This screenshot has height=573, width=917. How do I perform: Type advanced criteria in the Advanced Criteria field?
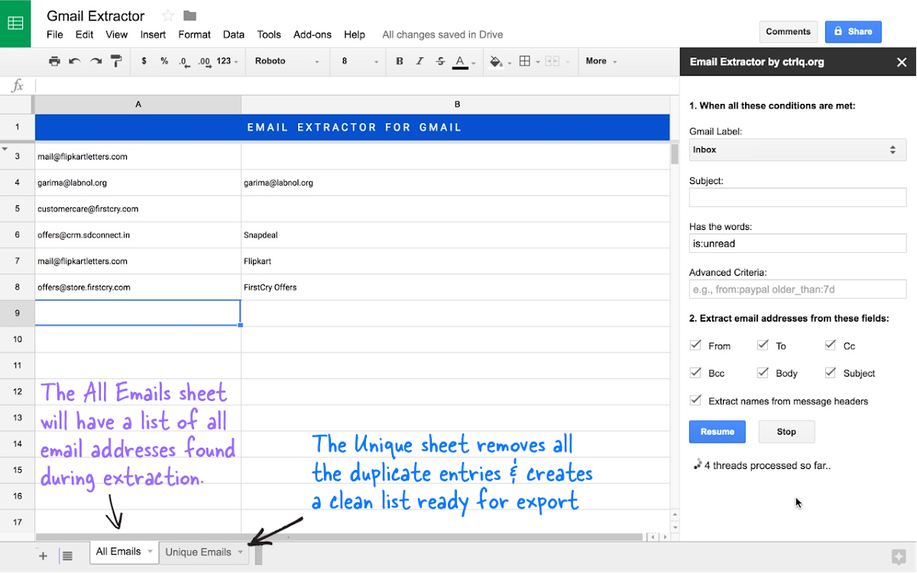797,289
